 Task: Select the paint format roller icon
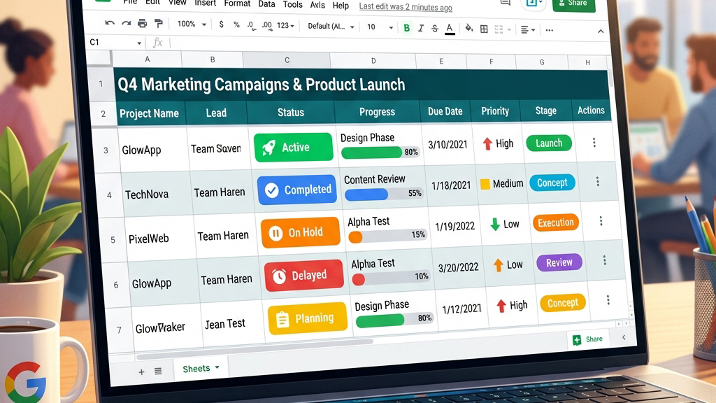[159, 23]
